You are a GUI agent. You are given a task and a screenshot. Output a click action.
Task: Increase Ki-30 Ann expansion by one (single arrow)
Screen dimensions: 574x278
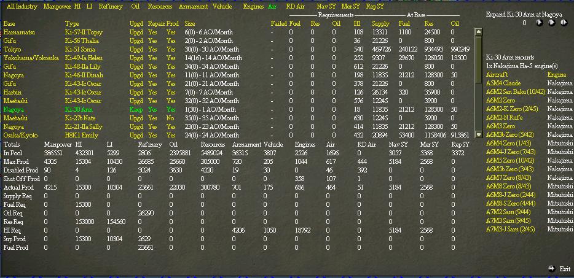[x=540, y=23]
